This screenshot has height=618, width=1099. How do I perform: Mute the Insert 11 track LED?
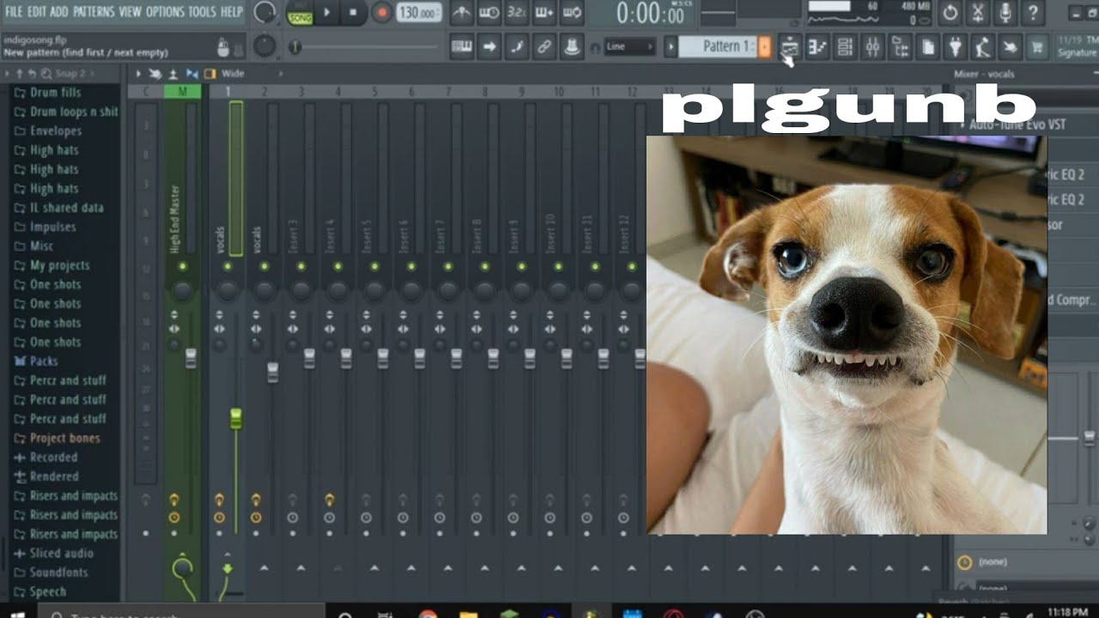click(595, 267)
